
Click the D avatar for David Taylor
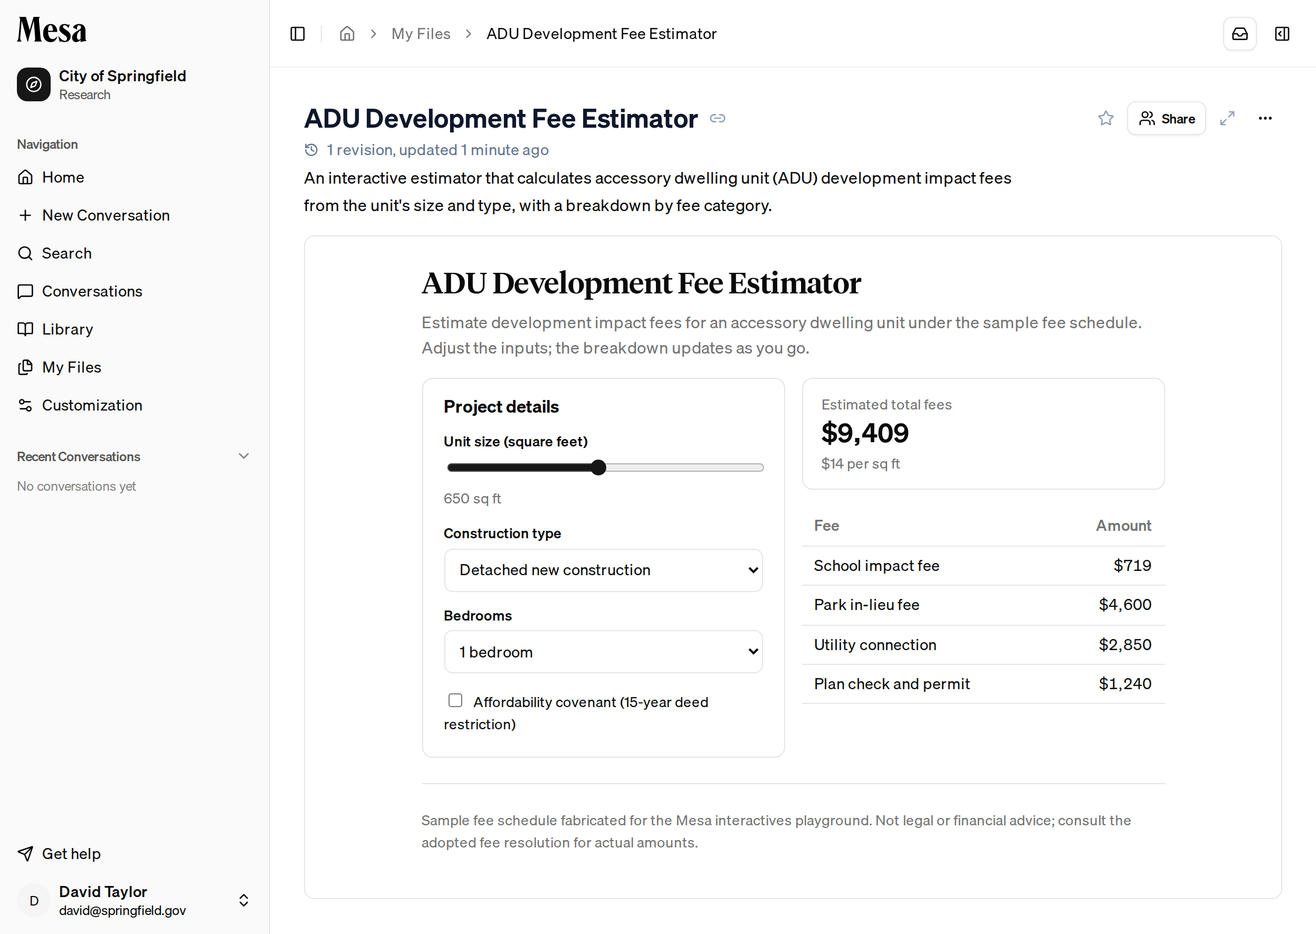click(34, 901)
